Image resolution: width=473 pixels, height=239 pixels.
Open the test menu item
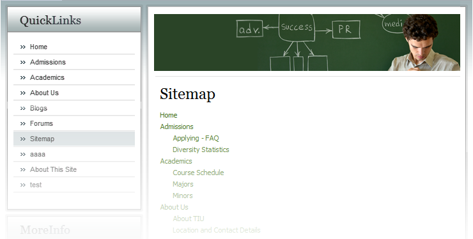pyautogui.click(x=74, y=185)
